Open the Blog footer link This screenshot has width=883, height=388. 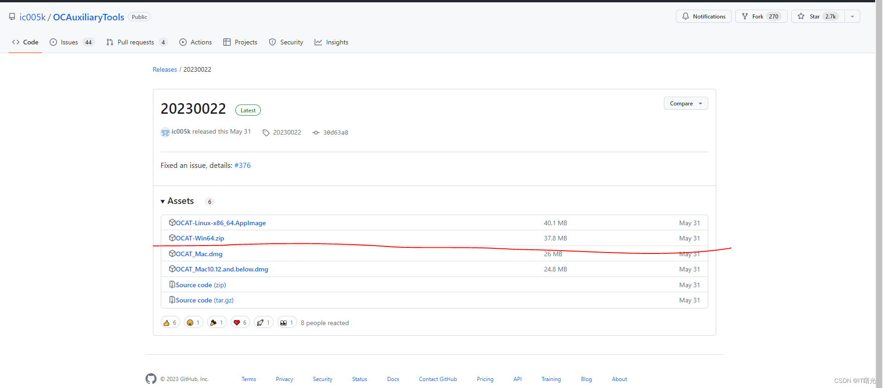587,379
